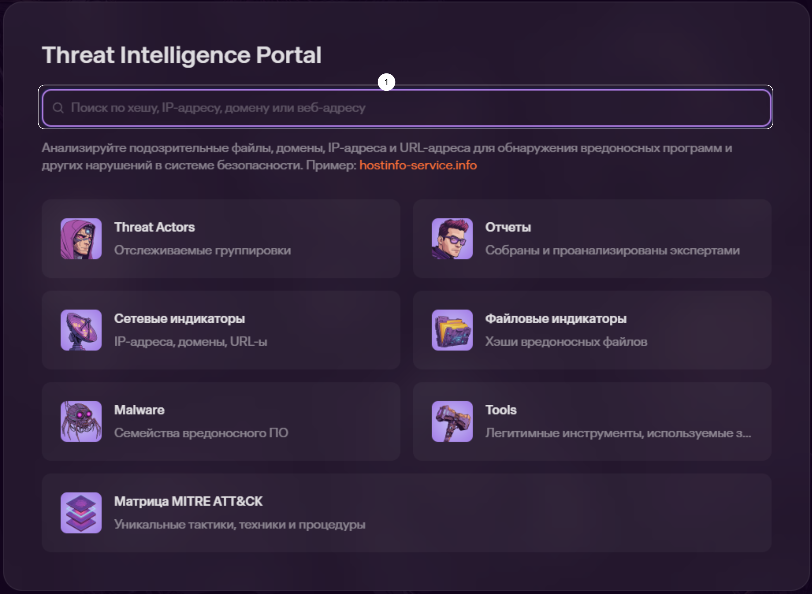Click the magnifier icon in search bar
This screenshot has height=594, width=812.
pos(58,108)
